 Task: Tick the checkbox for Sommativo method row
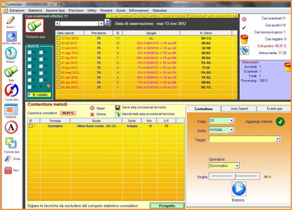pyautogui.click(x=30, y=126)
